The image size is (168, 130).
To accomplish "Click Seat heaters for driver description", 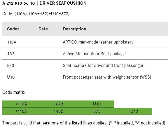I will pos(103,65).
